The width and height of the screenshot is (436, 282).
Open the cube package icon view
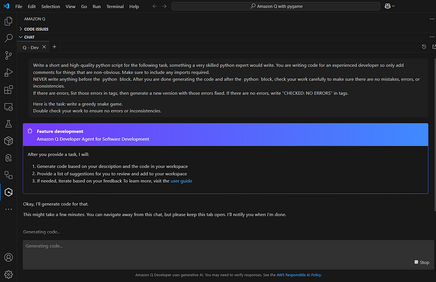pyautogui.click(x=8, y=141)
